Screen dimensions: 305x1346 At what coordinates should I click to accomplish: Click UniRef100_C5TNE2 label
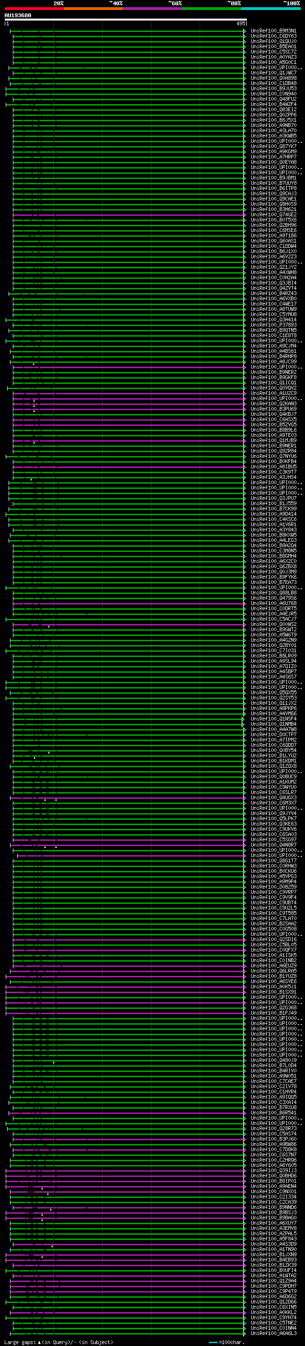click(273, 1323)
